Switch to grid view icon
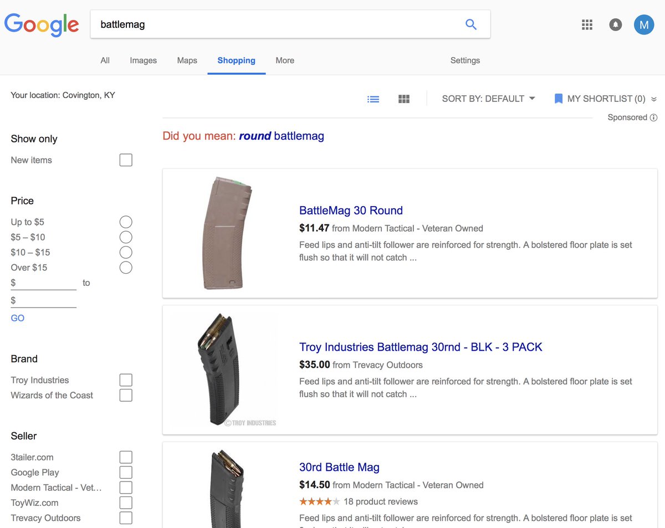 [404, 99]
